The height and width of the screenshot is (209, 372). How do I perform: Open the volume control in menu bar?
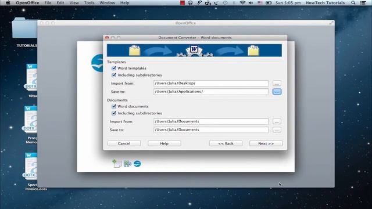coord(251,3)
